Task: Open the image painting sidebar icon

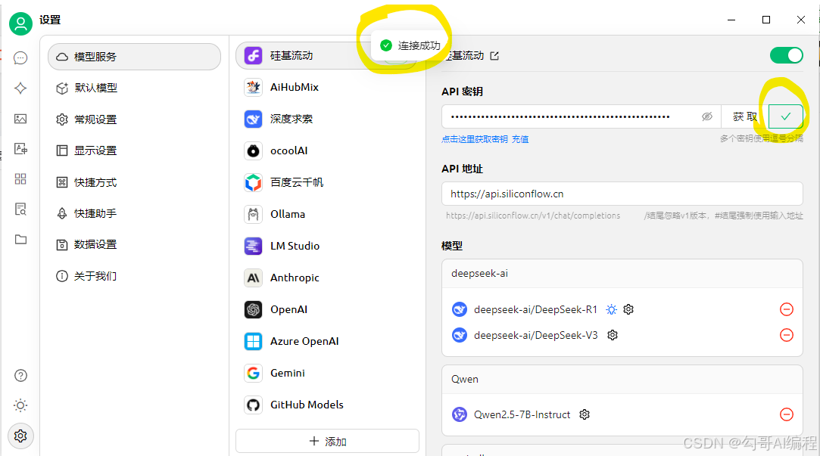Action: pos(20,119)
